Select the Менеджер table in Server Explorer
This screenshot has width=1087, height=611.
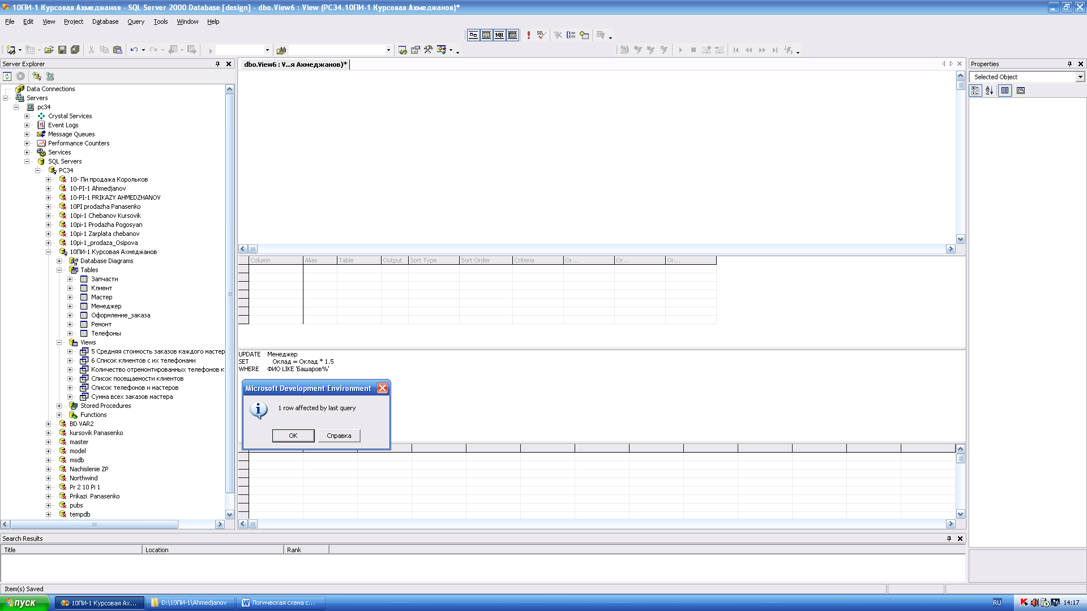(106, 306)
